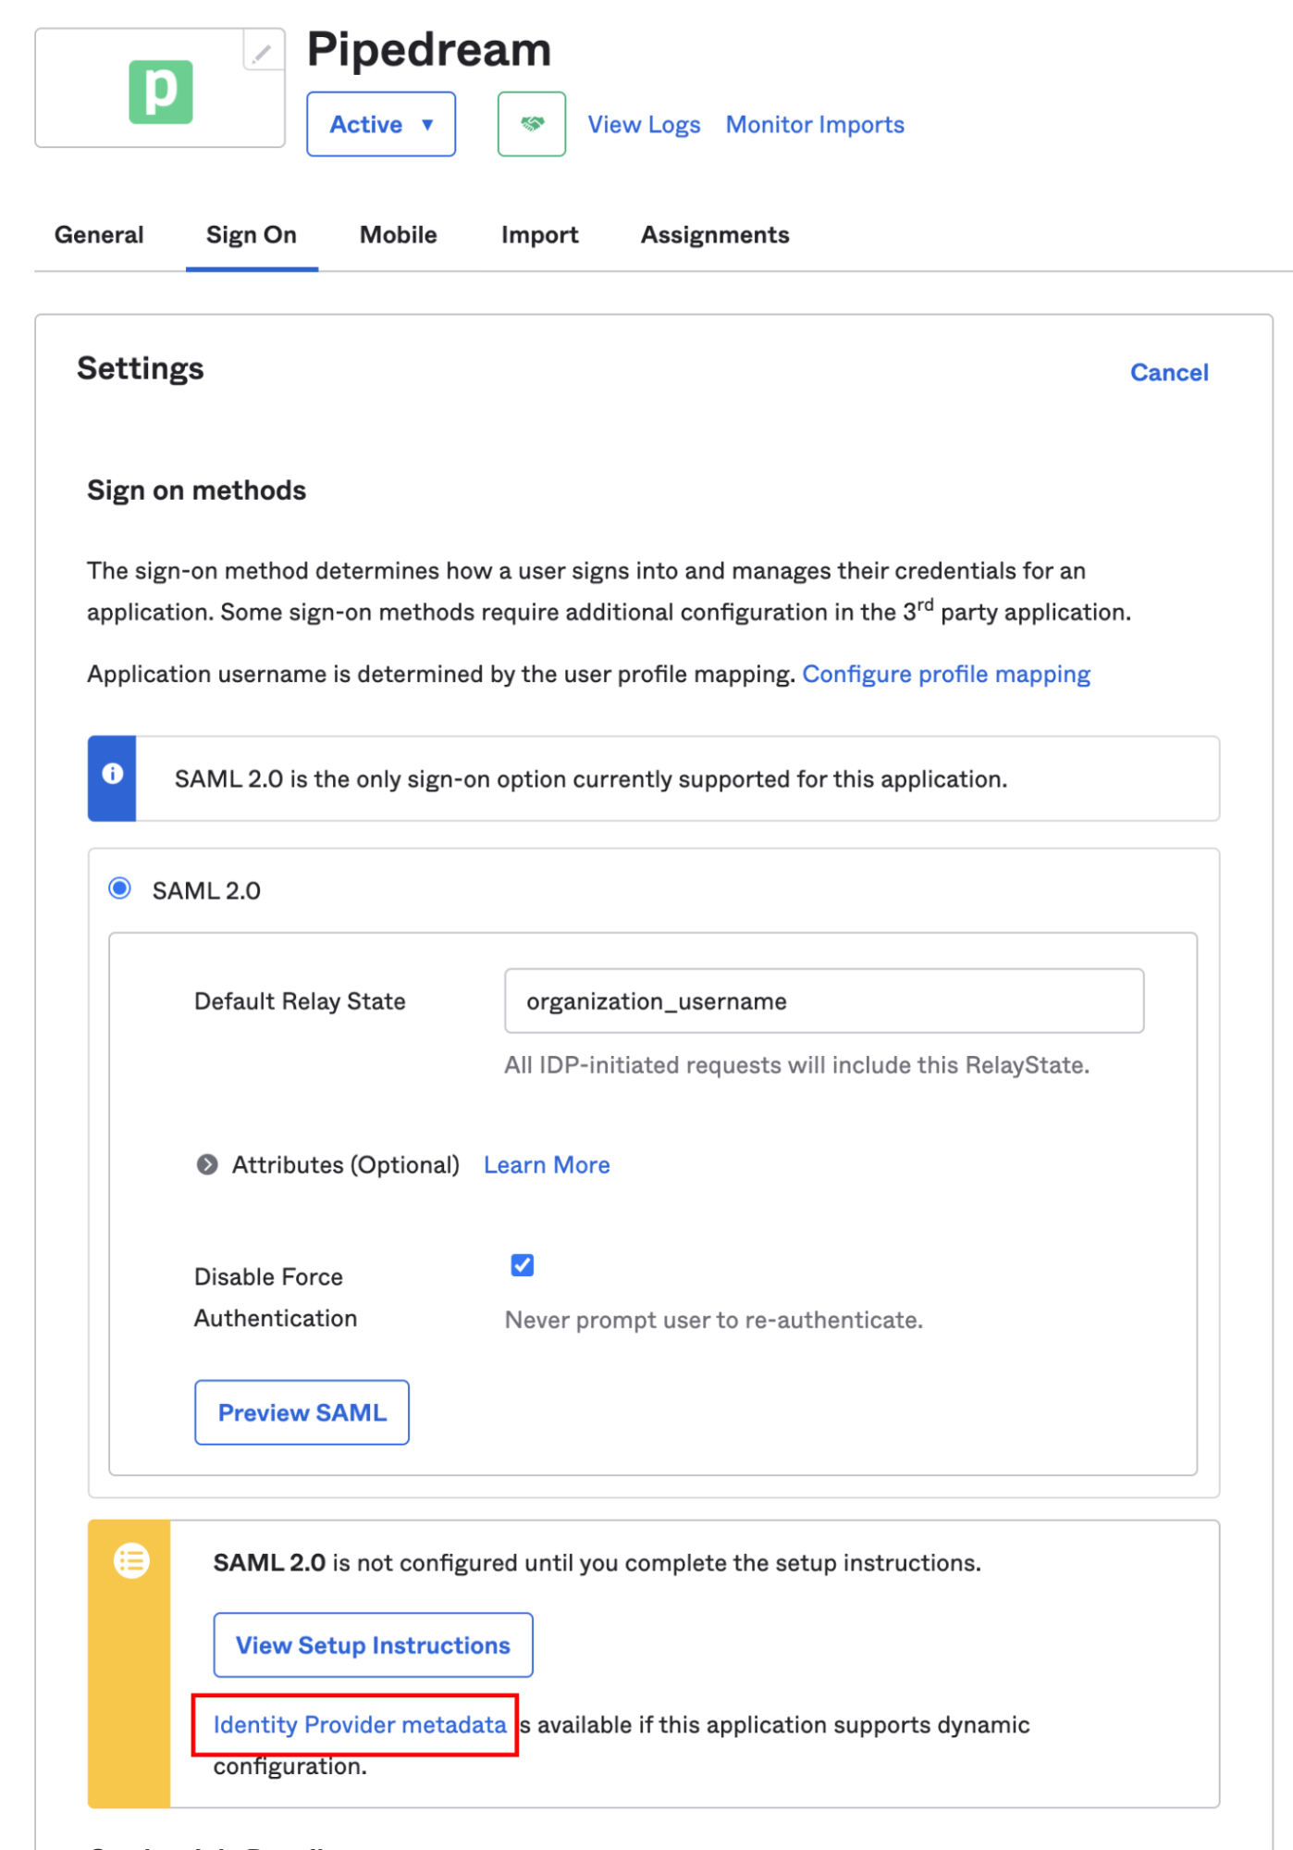This screenshot has height=1850, width=1293.
Task: Click the green handshake icon button
Action: point(531,124)
